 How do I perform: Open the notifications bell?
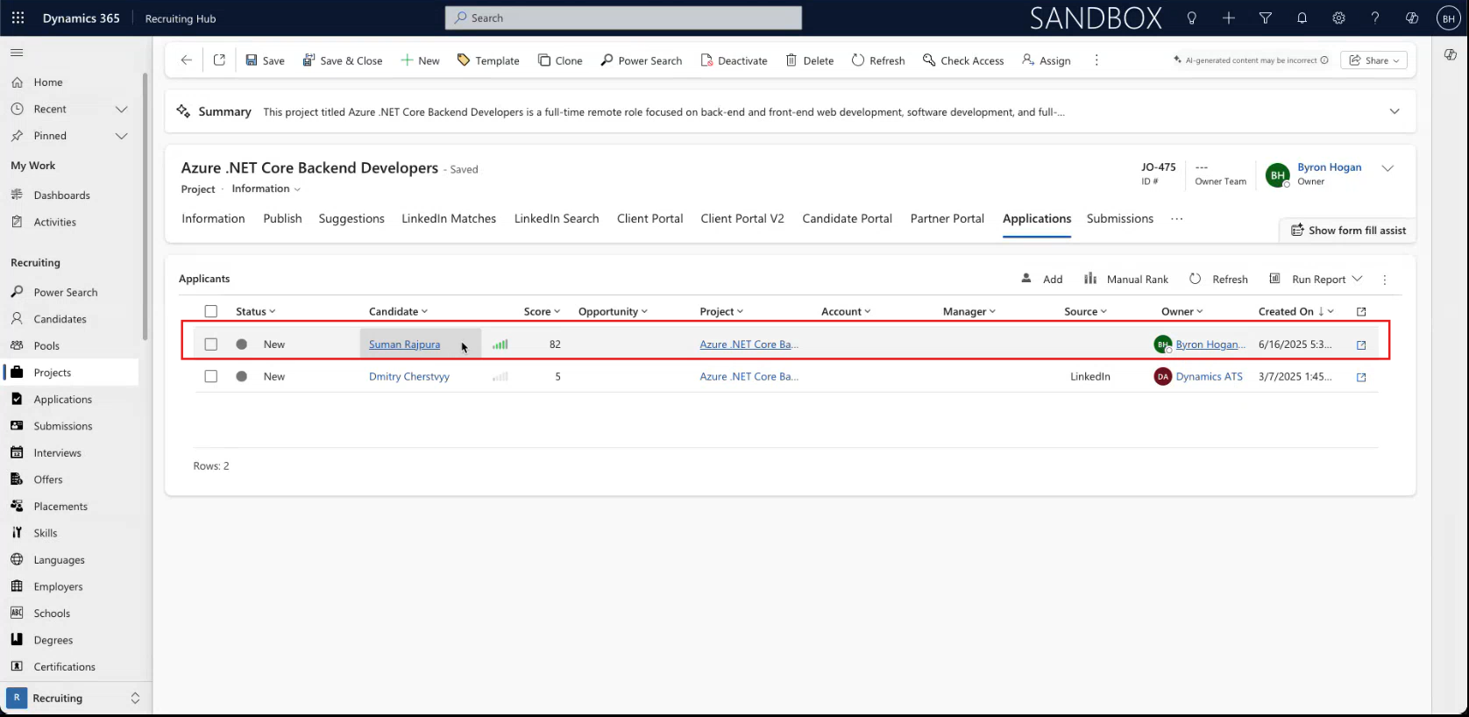1302,18
